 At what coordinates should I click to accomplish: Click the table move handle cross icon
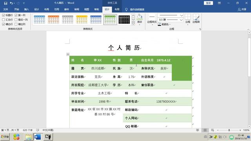(68, 54)
